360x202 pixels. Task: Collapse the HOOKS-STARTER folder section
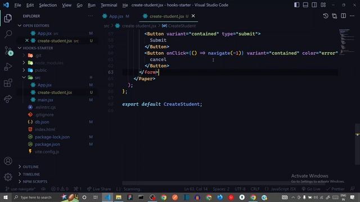click(38, 48)
